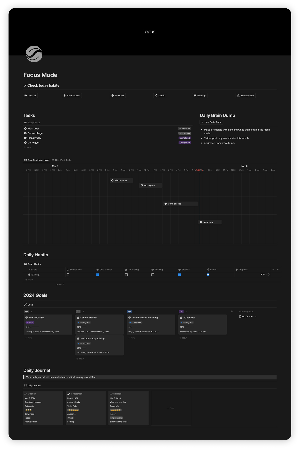
Task: Click the Q3 group label
Action: (x=130, y=312)
